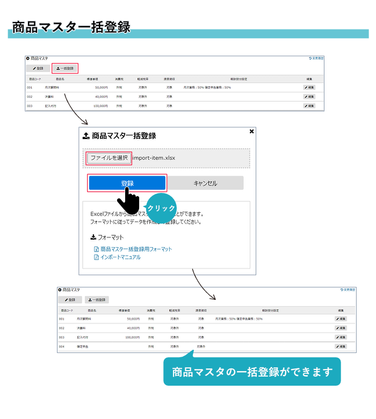Edit row 001 月次顧問料 in top table
The height and width of the screenshot is (419, 376).
point(309,87)
